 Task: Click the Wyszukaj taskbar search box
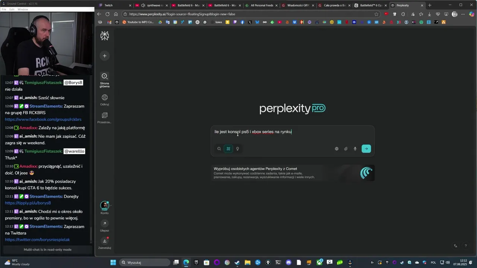[145, 262]
